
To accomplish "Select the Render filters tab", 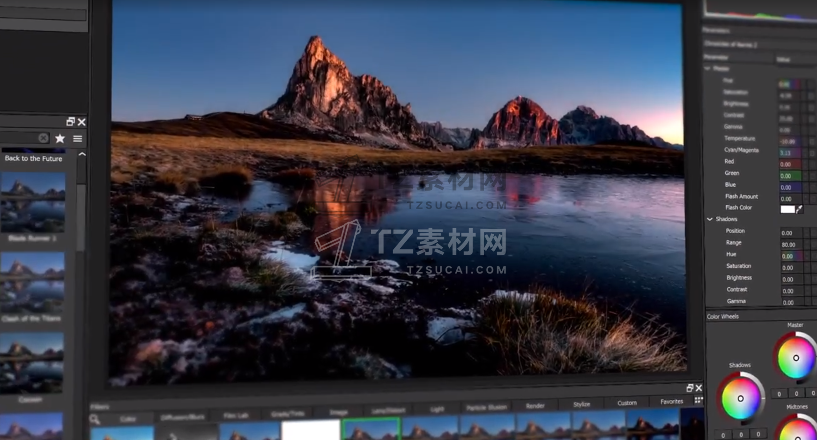I will 535,406.
